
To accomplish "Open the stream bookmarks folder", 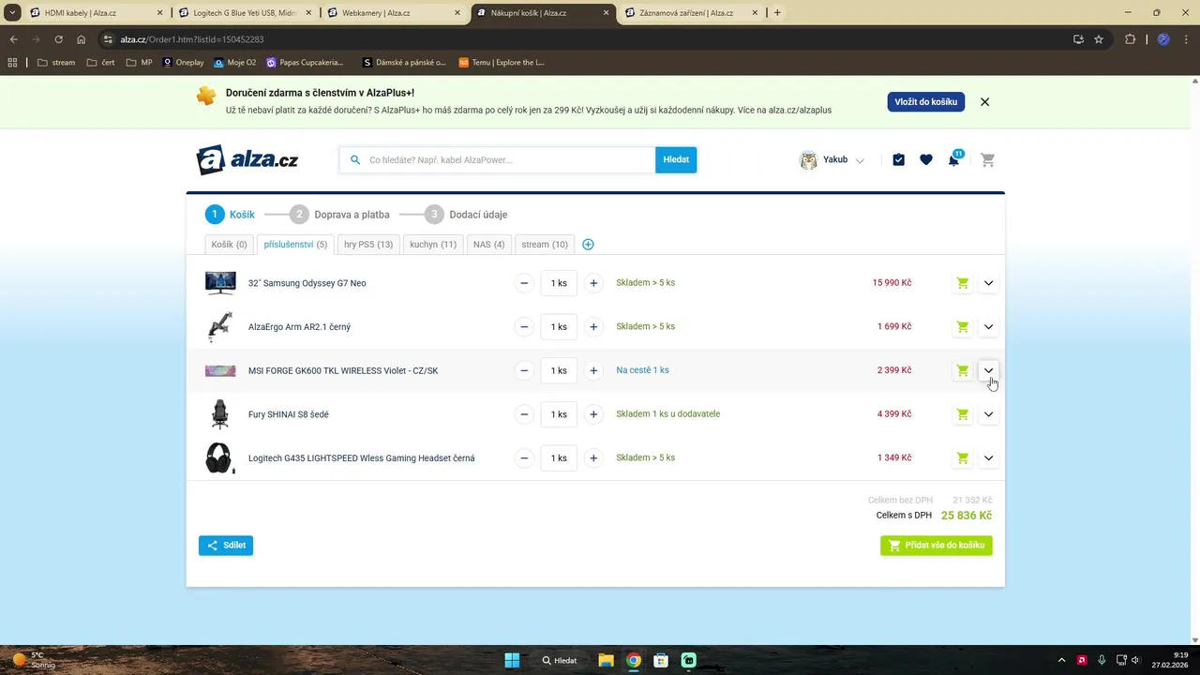I will click(56, 63).
